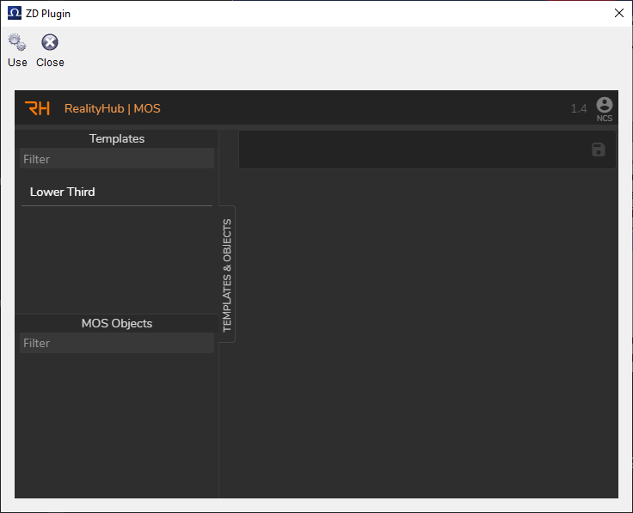Collapse the TEMPLATES & OBJECTS side tab

tap(227, 275)
